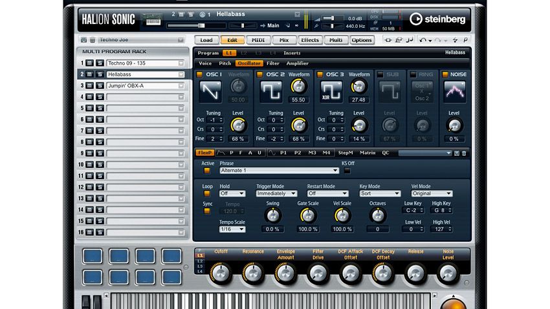Open the Phrase dropdown showing Alternate 1
Image resolution: width=550 pixels, height=309 pixels.
[x=280, y=170]
